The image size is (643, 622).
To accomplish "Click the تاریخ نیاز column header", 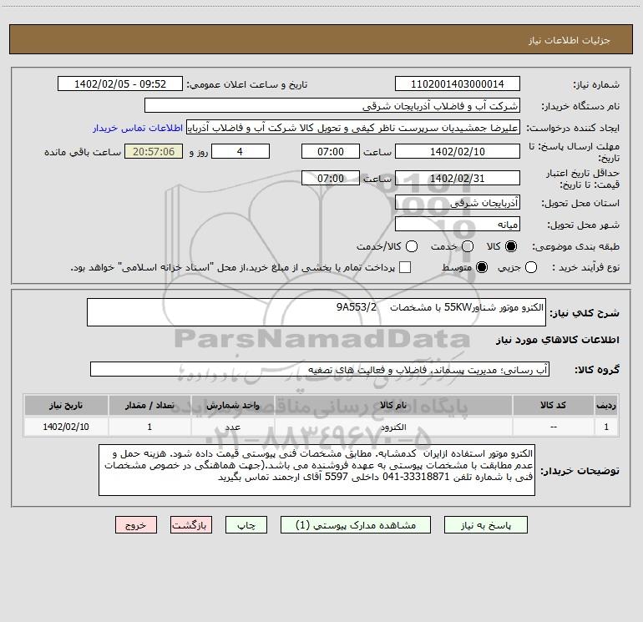I will (x=66, y=405).
